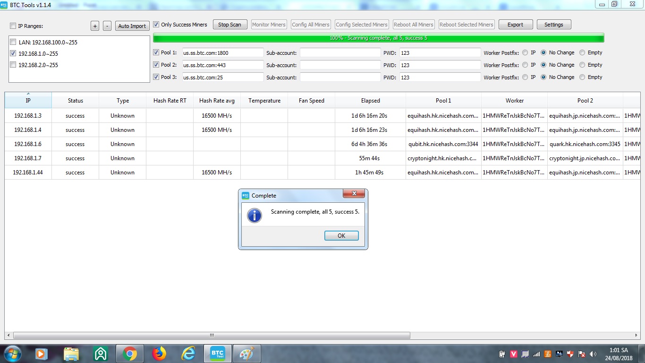Click the Show Desktop button at taskbar end
645x363 pixels.
coord(641,354)
